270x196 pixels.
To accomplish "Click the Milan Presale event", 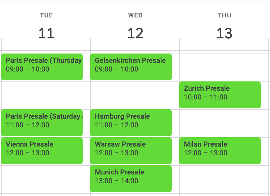I will click(220, 150).
